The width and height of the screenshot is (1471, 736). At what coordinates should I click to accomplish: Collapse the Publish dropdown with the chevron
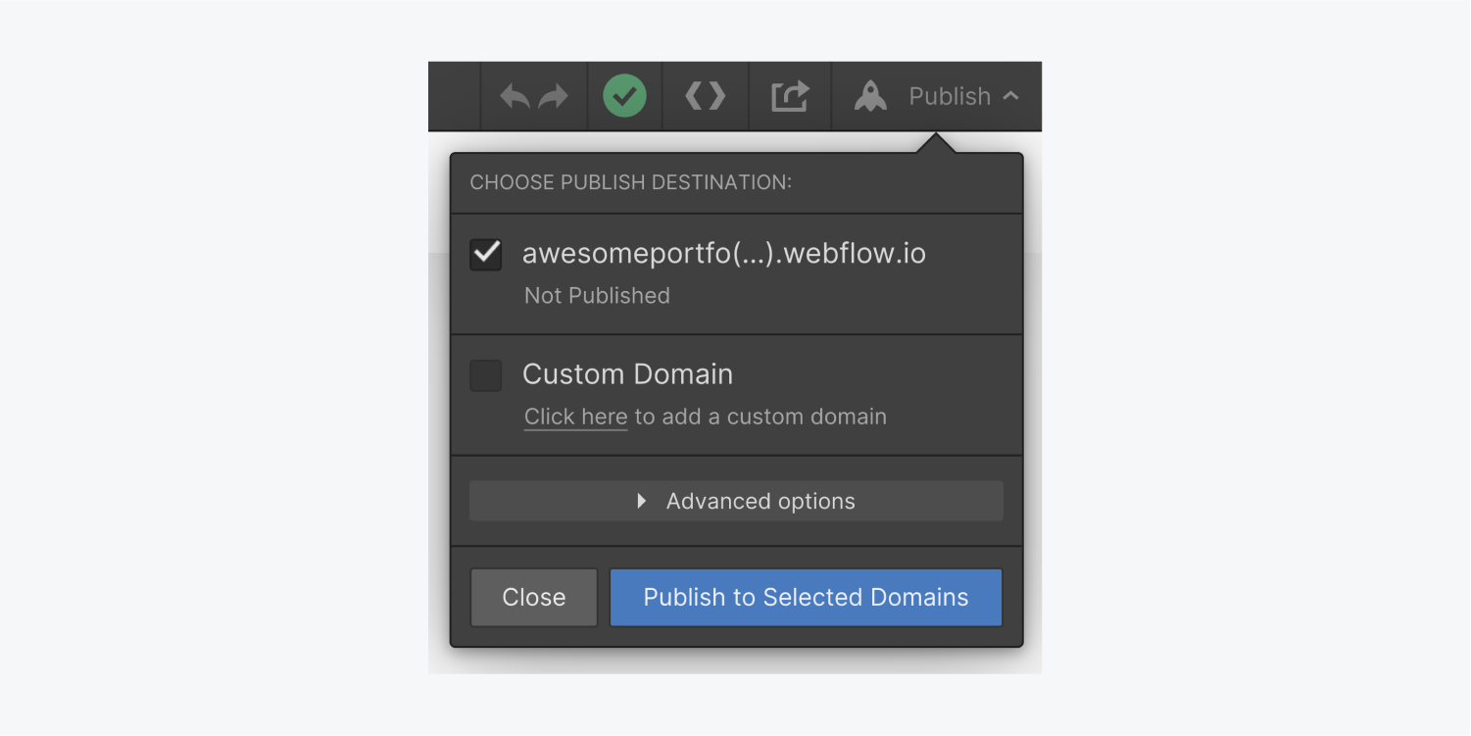click(x=1010, y=95)
